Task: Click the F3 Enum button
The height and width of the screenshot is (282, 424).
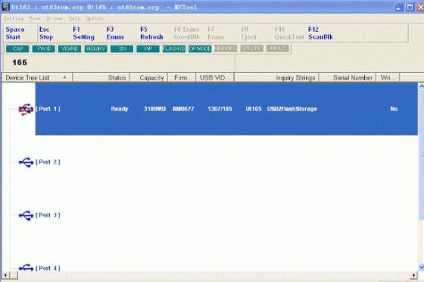Action: click(115, 33)
